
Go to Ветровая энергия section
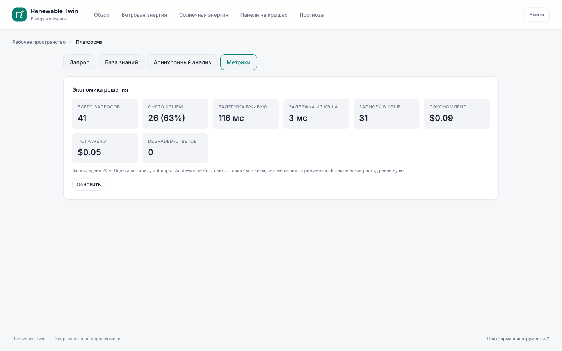tap(144, 15)
